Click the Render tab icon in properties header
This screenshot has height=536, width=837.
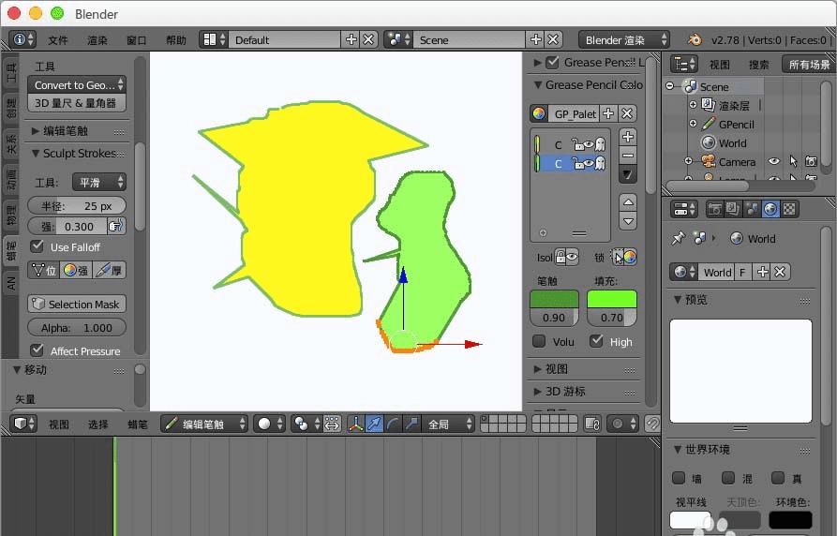[714, 209]
